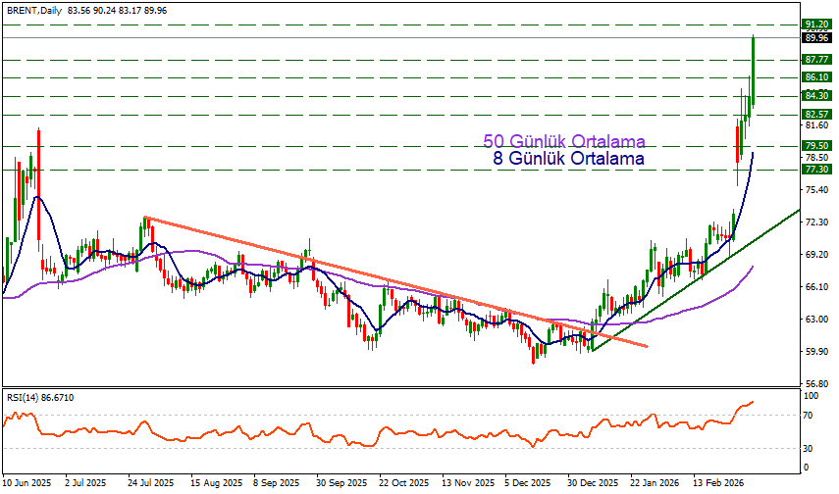Image resolution: width=839 pixels, height=494 pixels.
Task: Click the latest tall green candlestick
Action: 753,69
